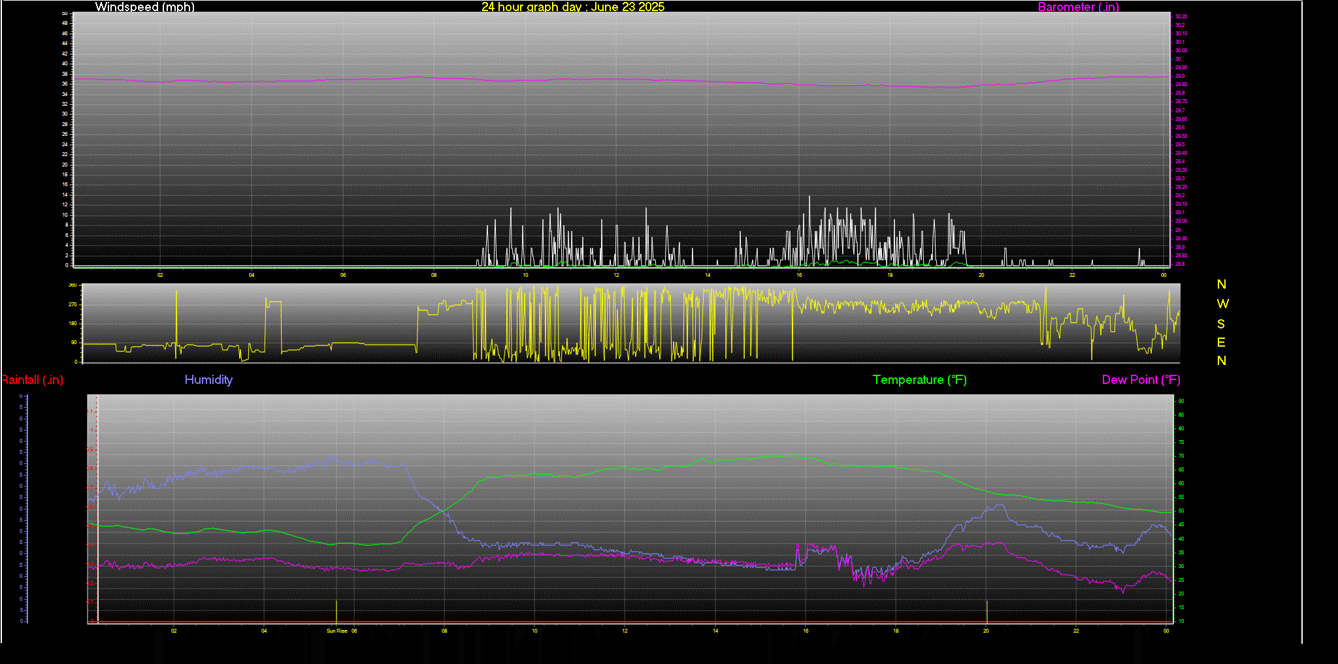Click '90' on the wind direction axis
Screen dimensions: 1338x664
pyautogui.click(x=74, y=342)
